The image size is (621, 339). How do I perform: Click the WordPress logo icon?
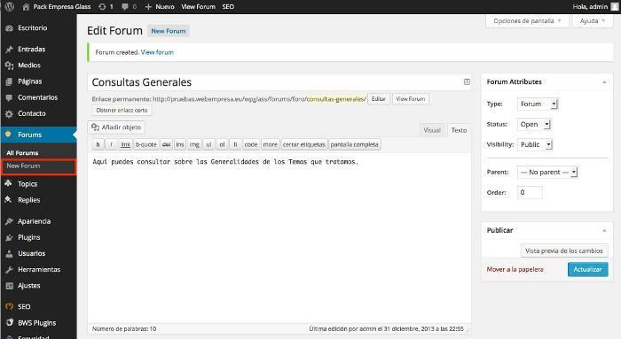tap(10, 6)
